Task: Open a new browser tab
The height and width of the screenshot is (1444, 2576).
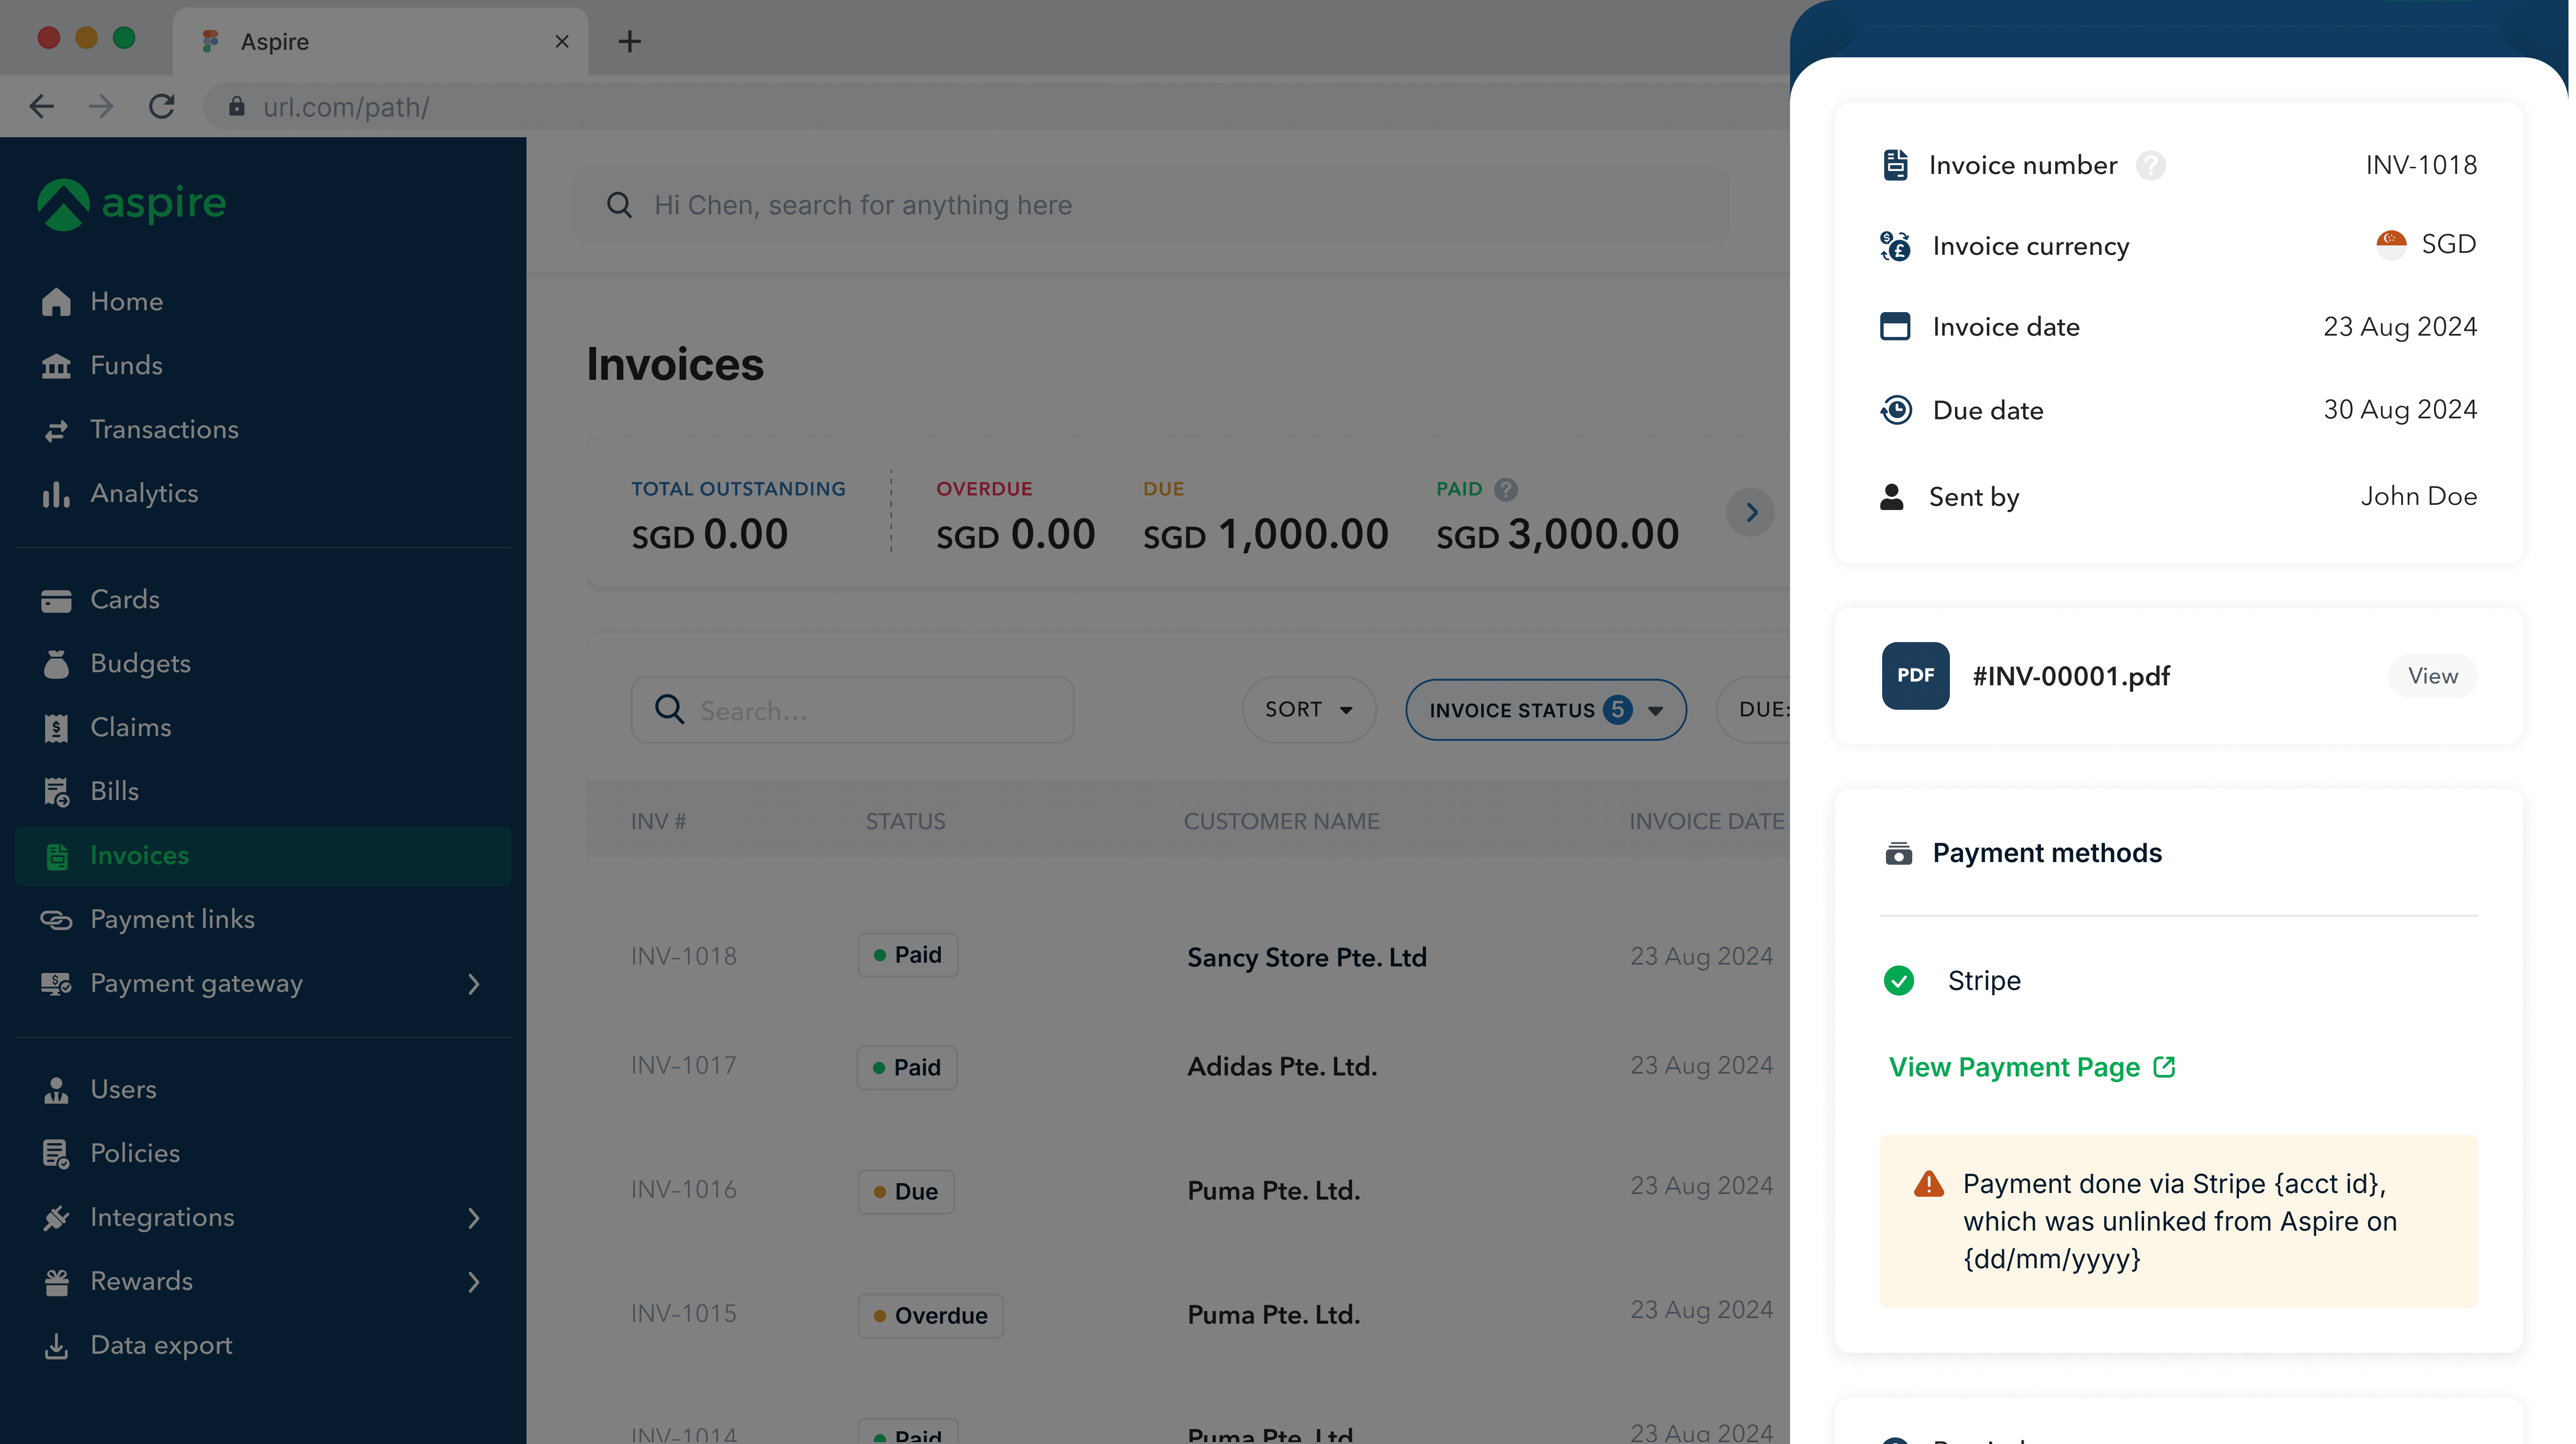Action: (629, 41)
